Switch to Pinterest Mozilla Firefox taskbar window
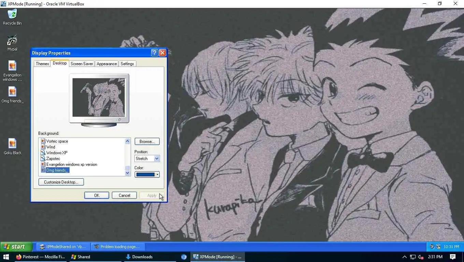 coord(41,257)
